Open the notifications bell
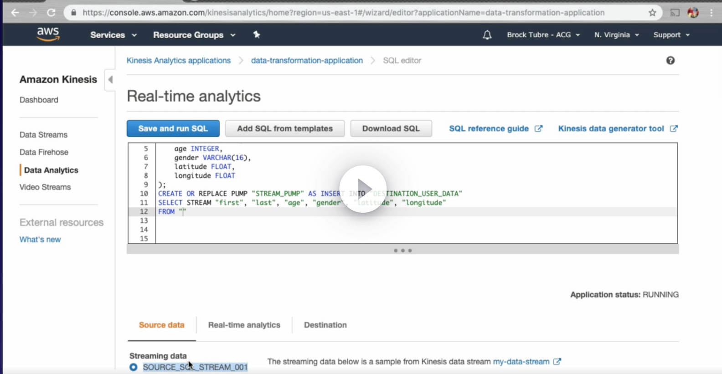The width and height of the screenshot is (722, 374). [x=487, y=35]
